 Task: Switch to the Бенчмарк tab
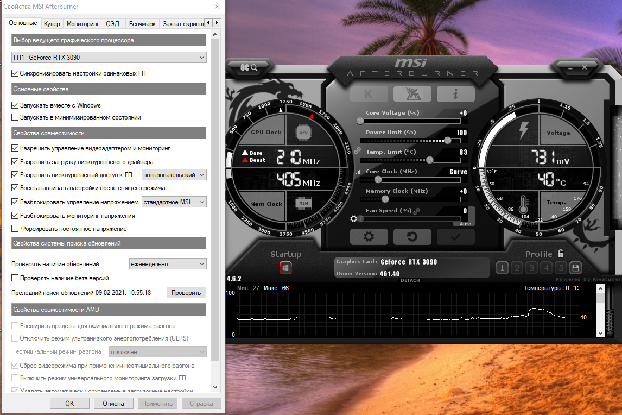pos(142,24)
